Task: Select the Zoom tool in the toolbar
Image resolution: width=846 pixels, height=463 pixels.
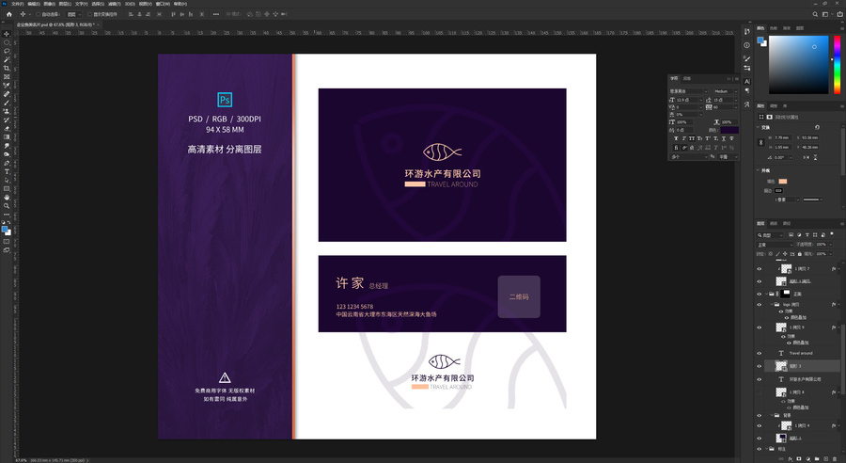Action: [7, 206]
